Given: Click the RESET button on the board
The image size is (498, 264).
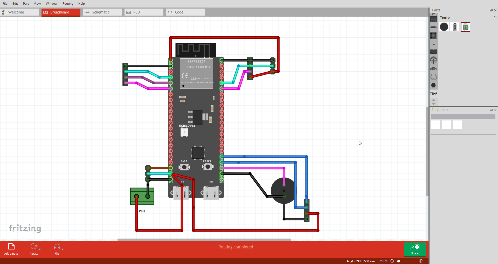Looking at the screenshot, I should 208,167.
